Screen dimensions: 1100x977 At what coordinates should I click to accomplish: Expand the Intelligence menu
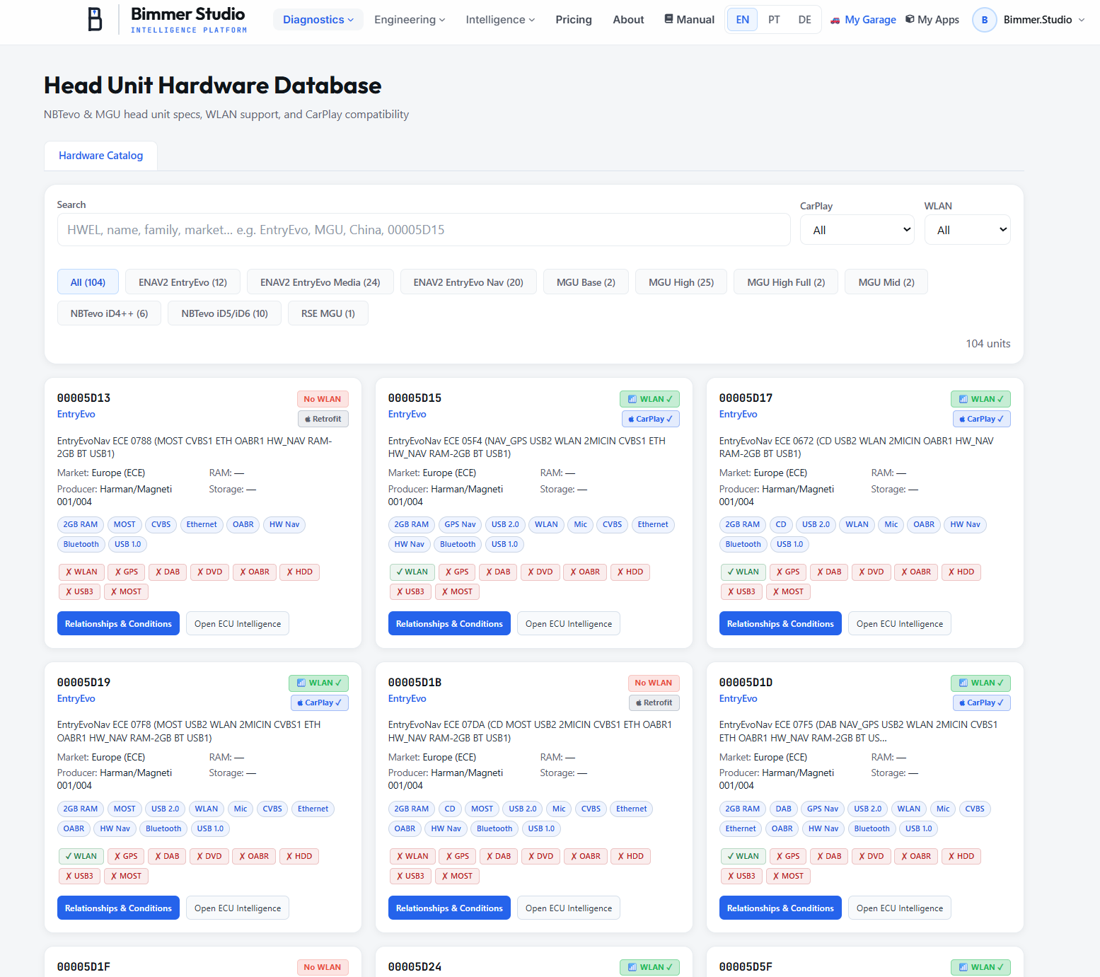pos(500,20)
